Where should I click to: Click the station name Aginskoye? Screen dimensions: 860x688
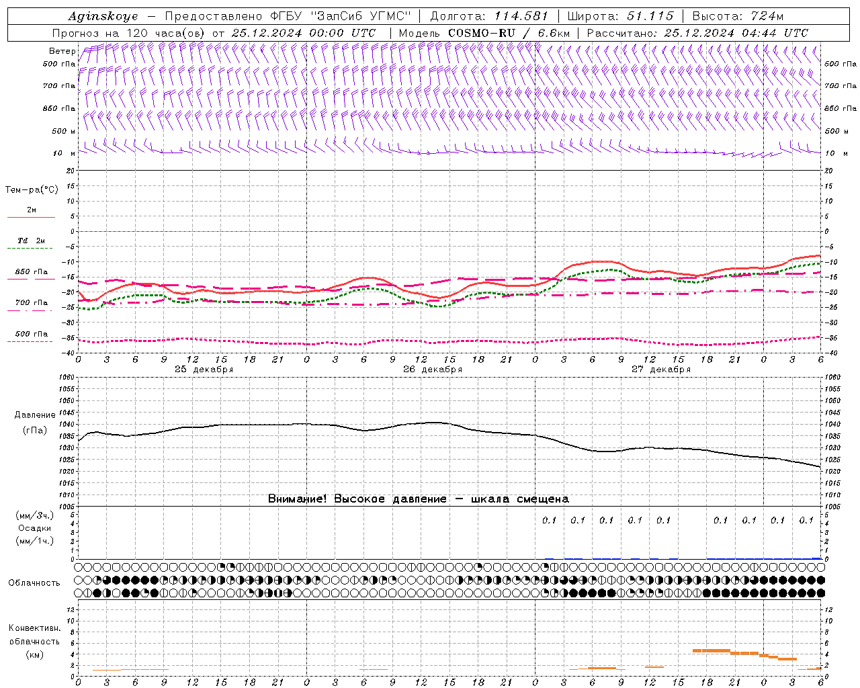point(103,17)
